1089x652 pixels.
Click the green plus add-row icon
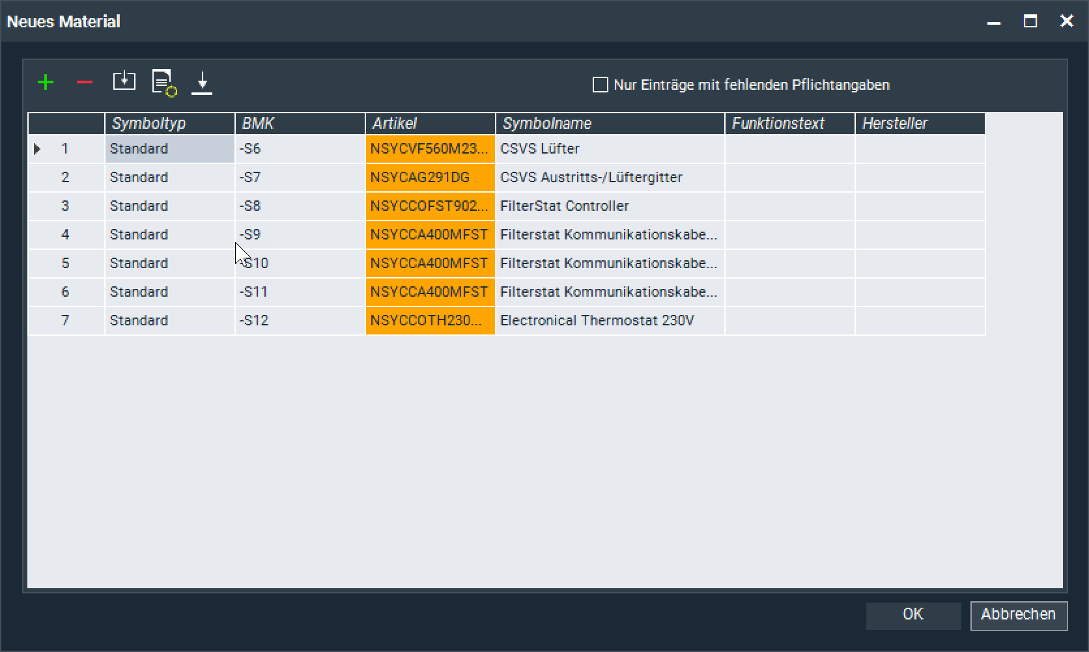pyautogui.click(x=46, y=83)
